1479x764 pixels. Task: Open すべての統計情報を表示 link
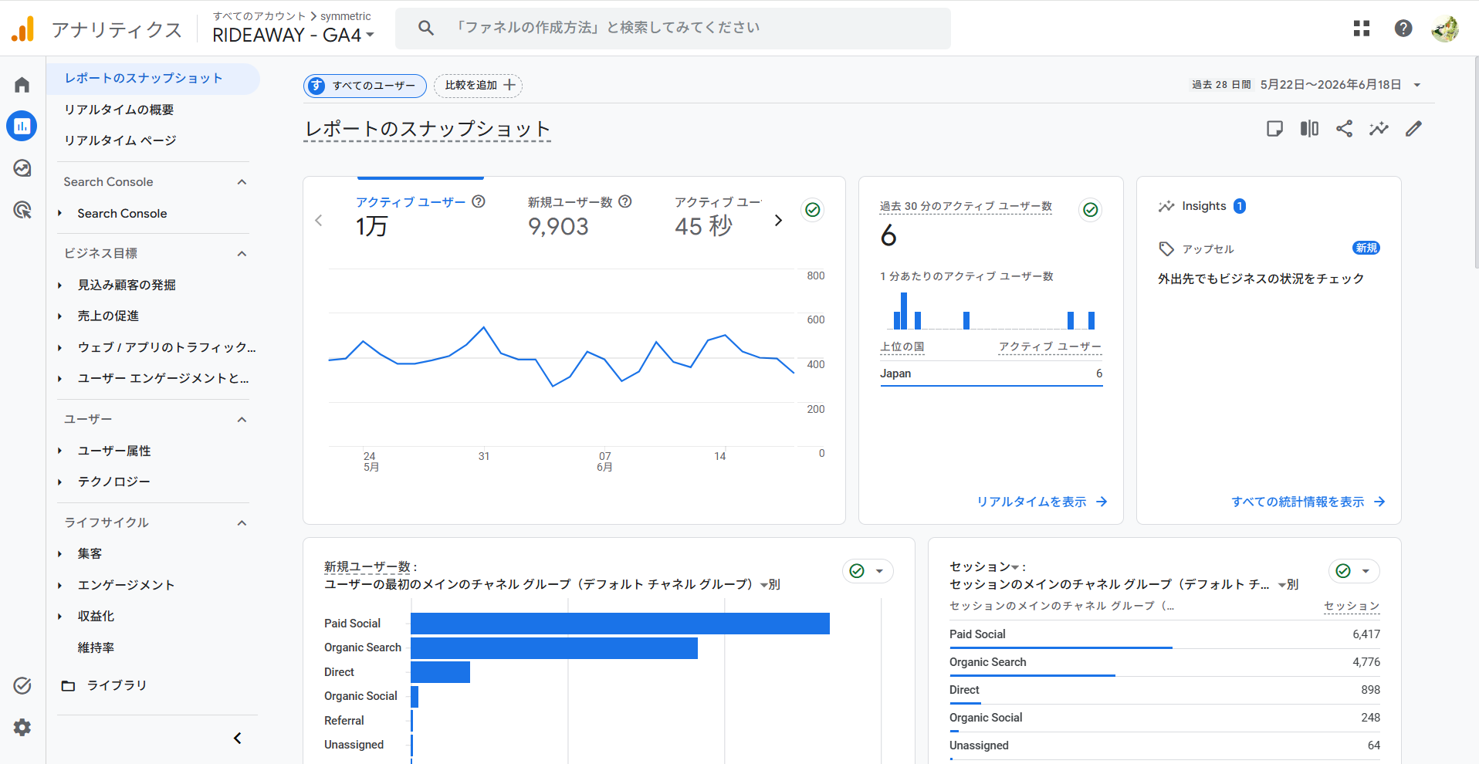[1308, 502]
